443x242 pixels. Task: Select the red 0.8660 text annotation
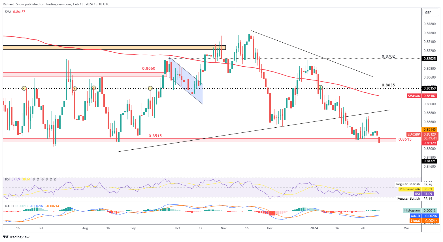[149, 68]
